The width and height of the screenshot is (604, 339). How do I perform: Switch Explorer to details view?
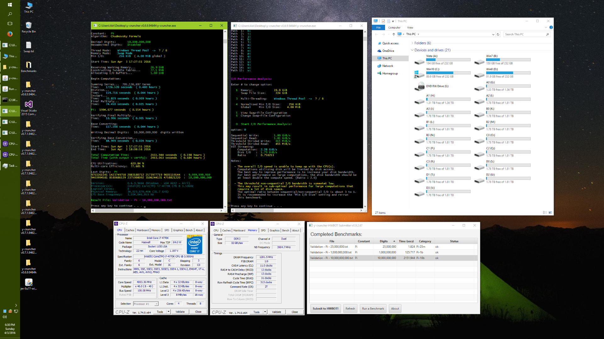(545, 213)
